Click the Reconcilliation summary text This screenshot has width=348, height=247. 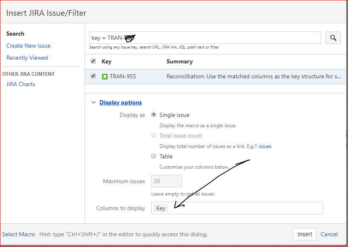(x=254, y=77)
